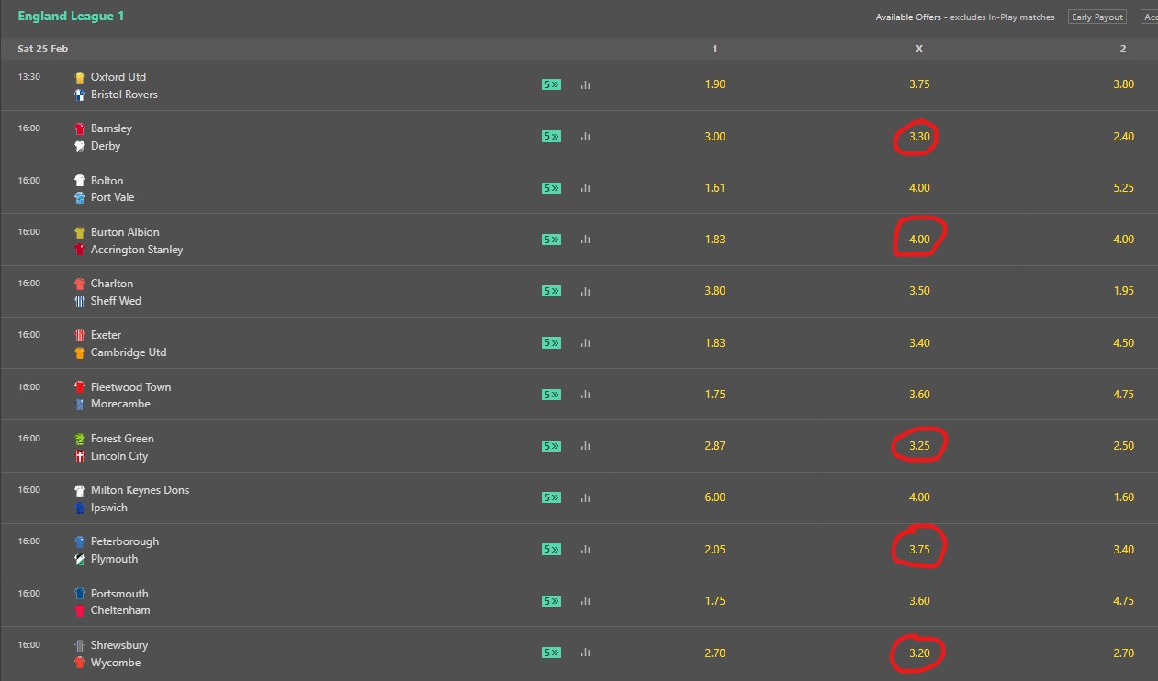Click the green 5 badge for Burton Albion match
Image resolution: width=1158 pixels, height=681 pixels.
tap(551, 240)
